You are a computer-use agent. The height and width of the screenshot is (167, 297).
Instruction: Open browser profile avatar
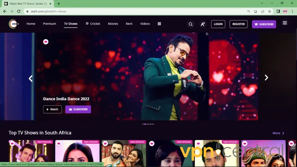click(285, 11)
